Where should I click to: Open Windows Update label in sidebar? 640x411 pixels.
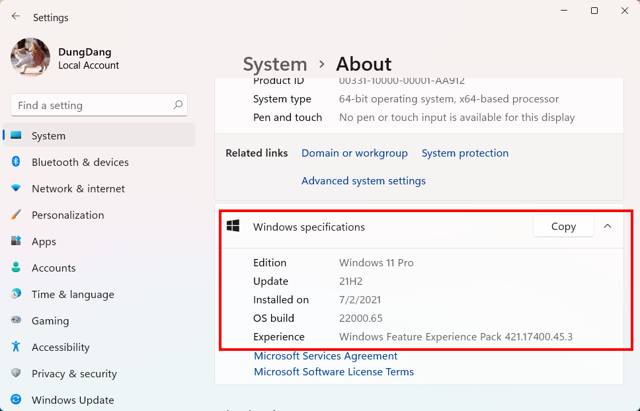pyautogui.click(x=73, y=400)
